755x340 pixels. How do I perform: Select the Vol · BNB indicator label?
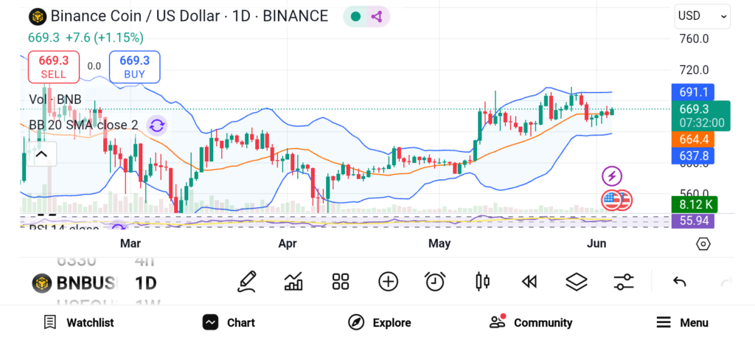pyautogui.click(x=55, y=100)
